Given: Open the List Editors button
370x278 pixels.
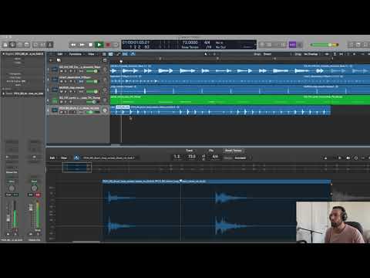Looking at the screenshot, I should point(351,45).
